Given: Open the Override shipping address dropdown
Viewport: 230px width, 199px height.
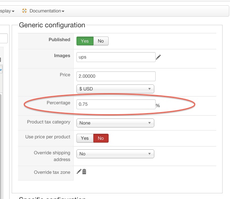Looking at the screenshot, I should click(115, 154).
